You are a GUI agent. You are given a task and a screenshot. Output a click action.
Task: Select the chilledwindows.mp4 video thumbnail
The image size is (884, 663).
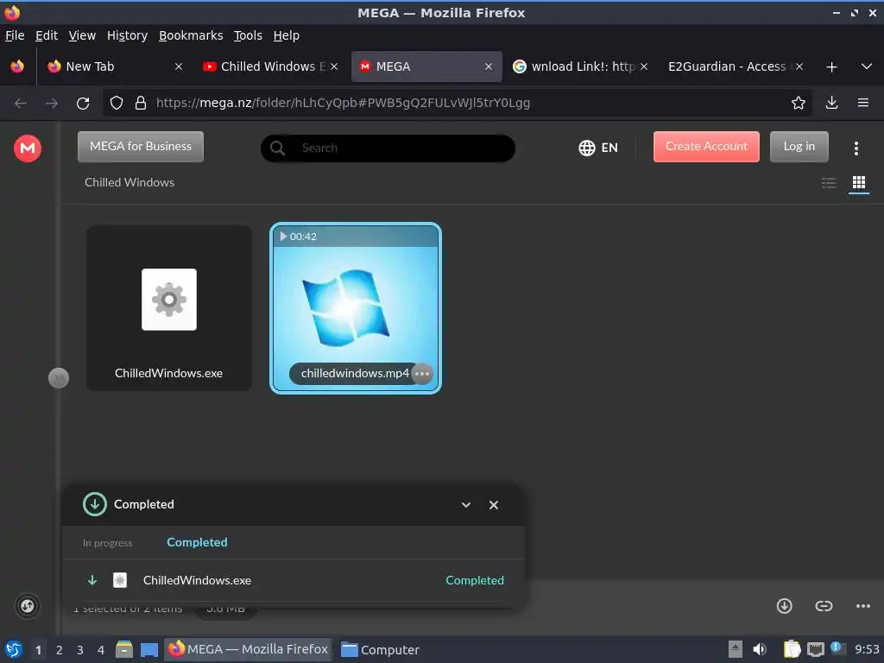(355, 308)
